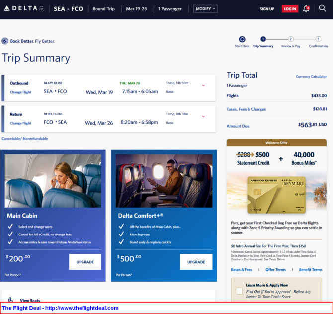Click the Book Better Fly Better logo icon
Image resolution: width=333 pixels, height=314 pixels.
click(x=5, y=41)
